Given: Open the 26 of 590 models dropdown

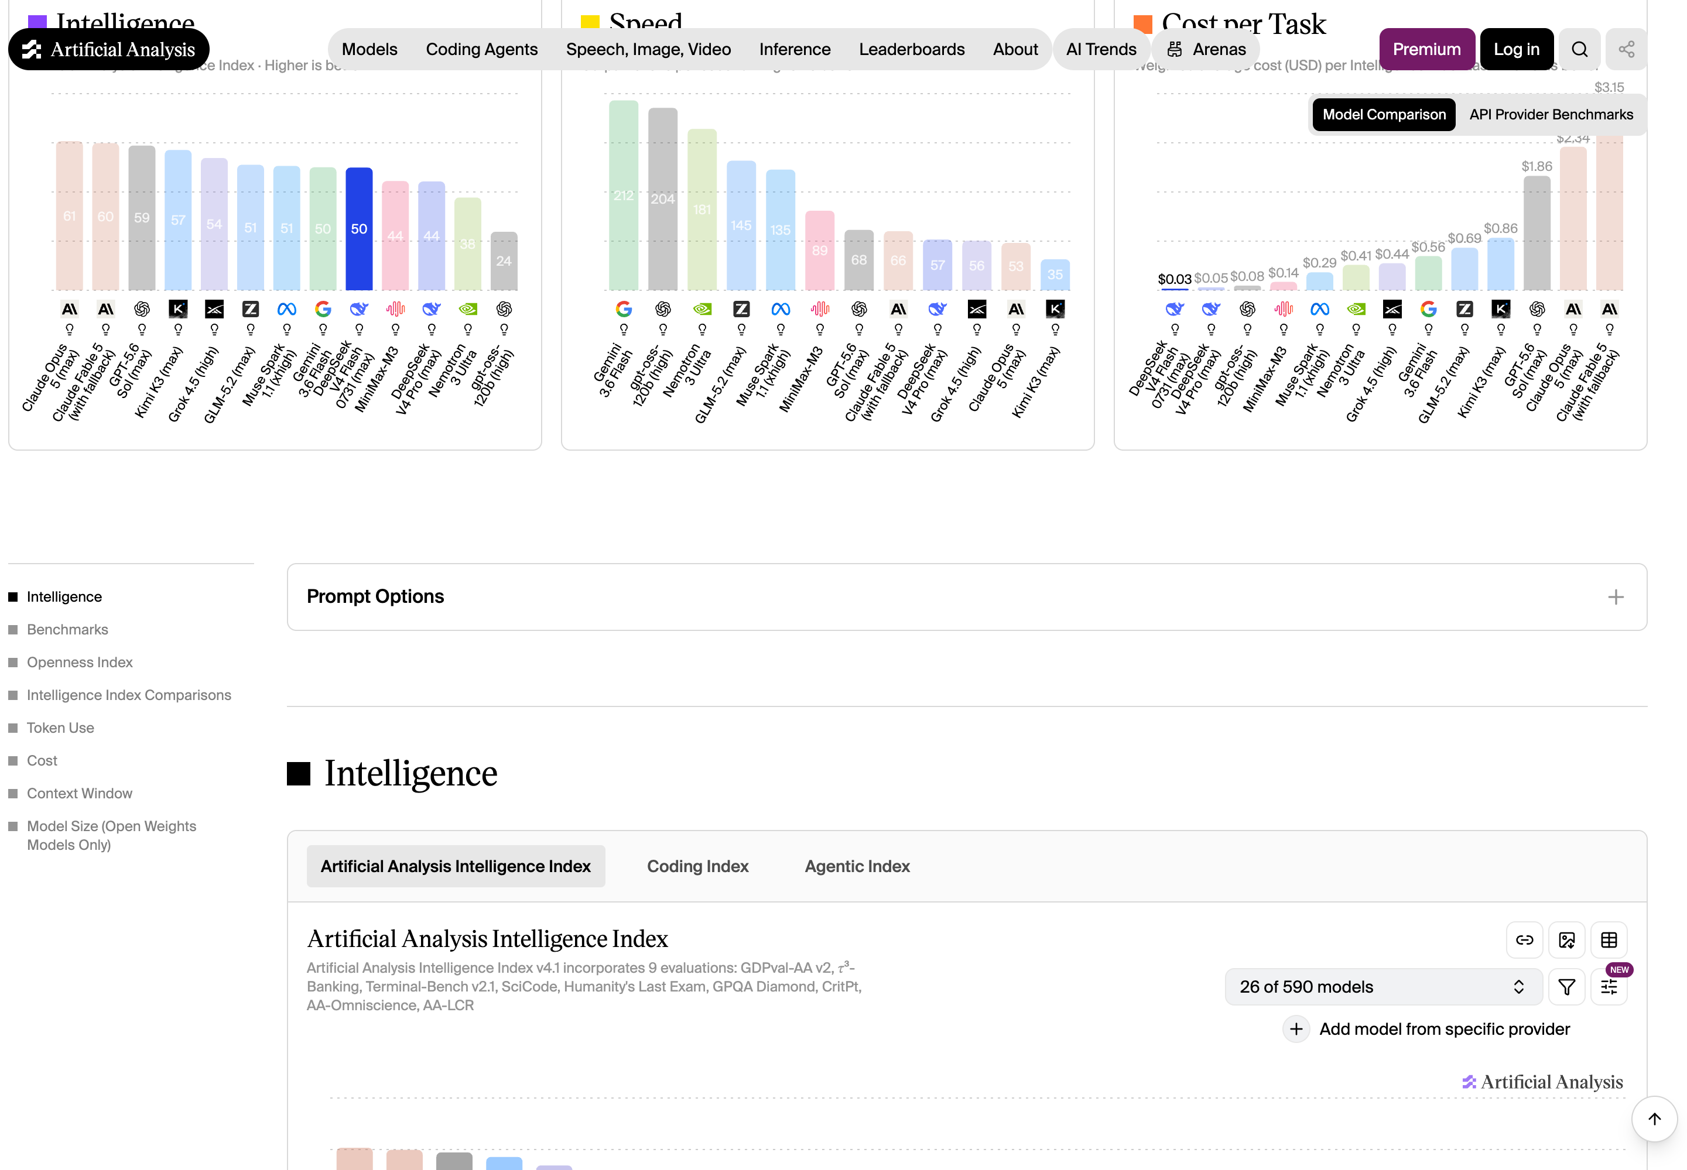Looking at the screenshot, I should (1383, 987).
